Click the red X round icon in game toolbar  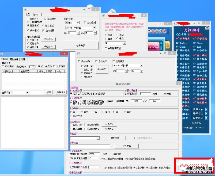tap(165, 31)
